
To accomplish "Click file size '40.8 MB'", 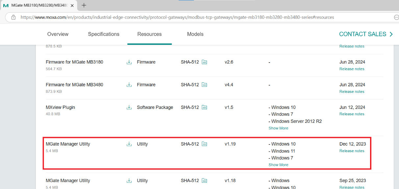I will pyautogui.click(x=53, y=114).
